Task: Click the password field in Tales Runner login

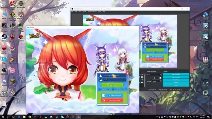Action: click(112, 80)
